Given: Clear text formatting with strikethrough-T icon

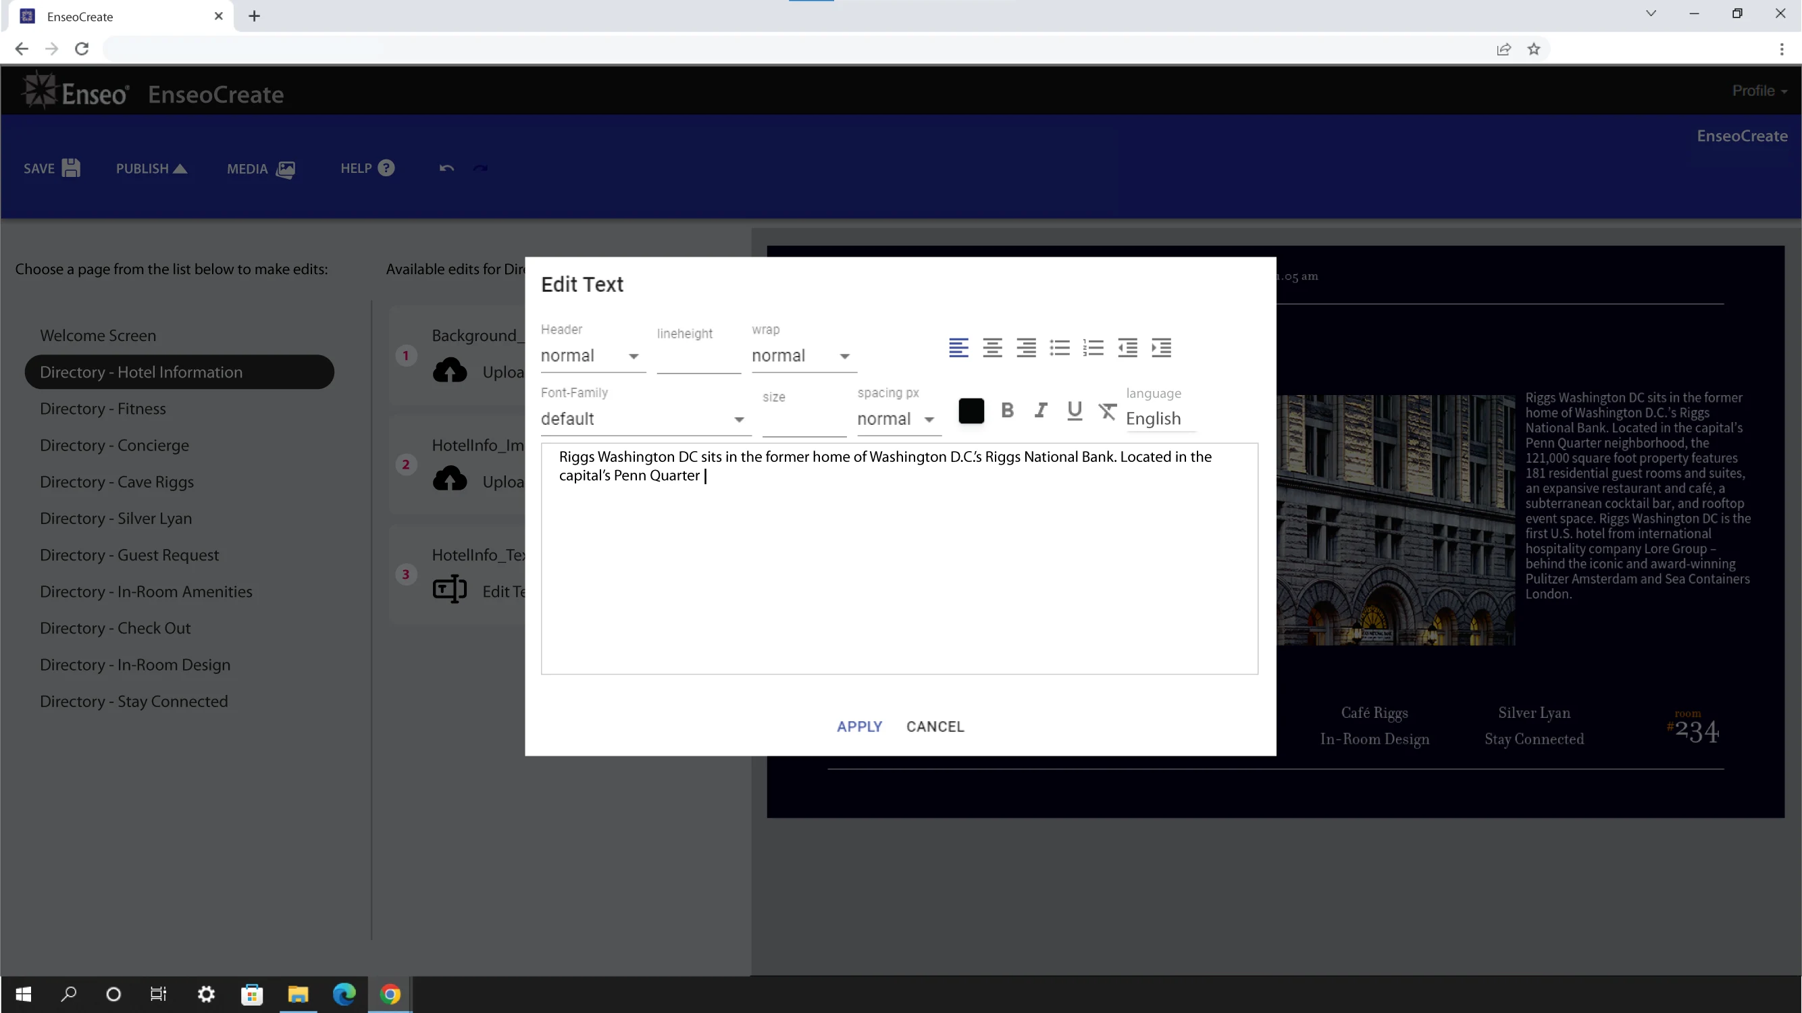Looking at the screenshot, I should click(1108, 411).
